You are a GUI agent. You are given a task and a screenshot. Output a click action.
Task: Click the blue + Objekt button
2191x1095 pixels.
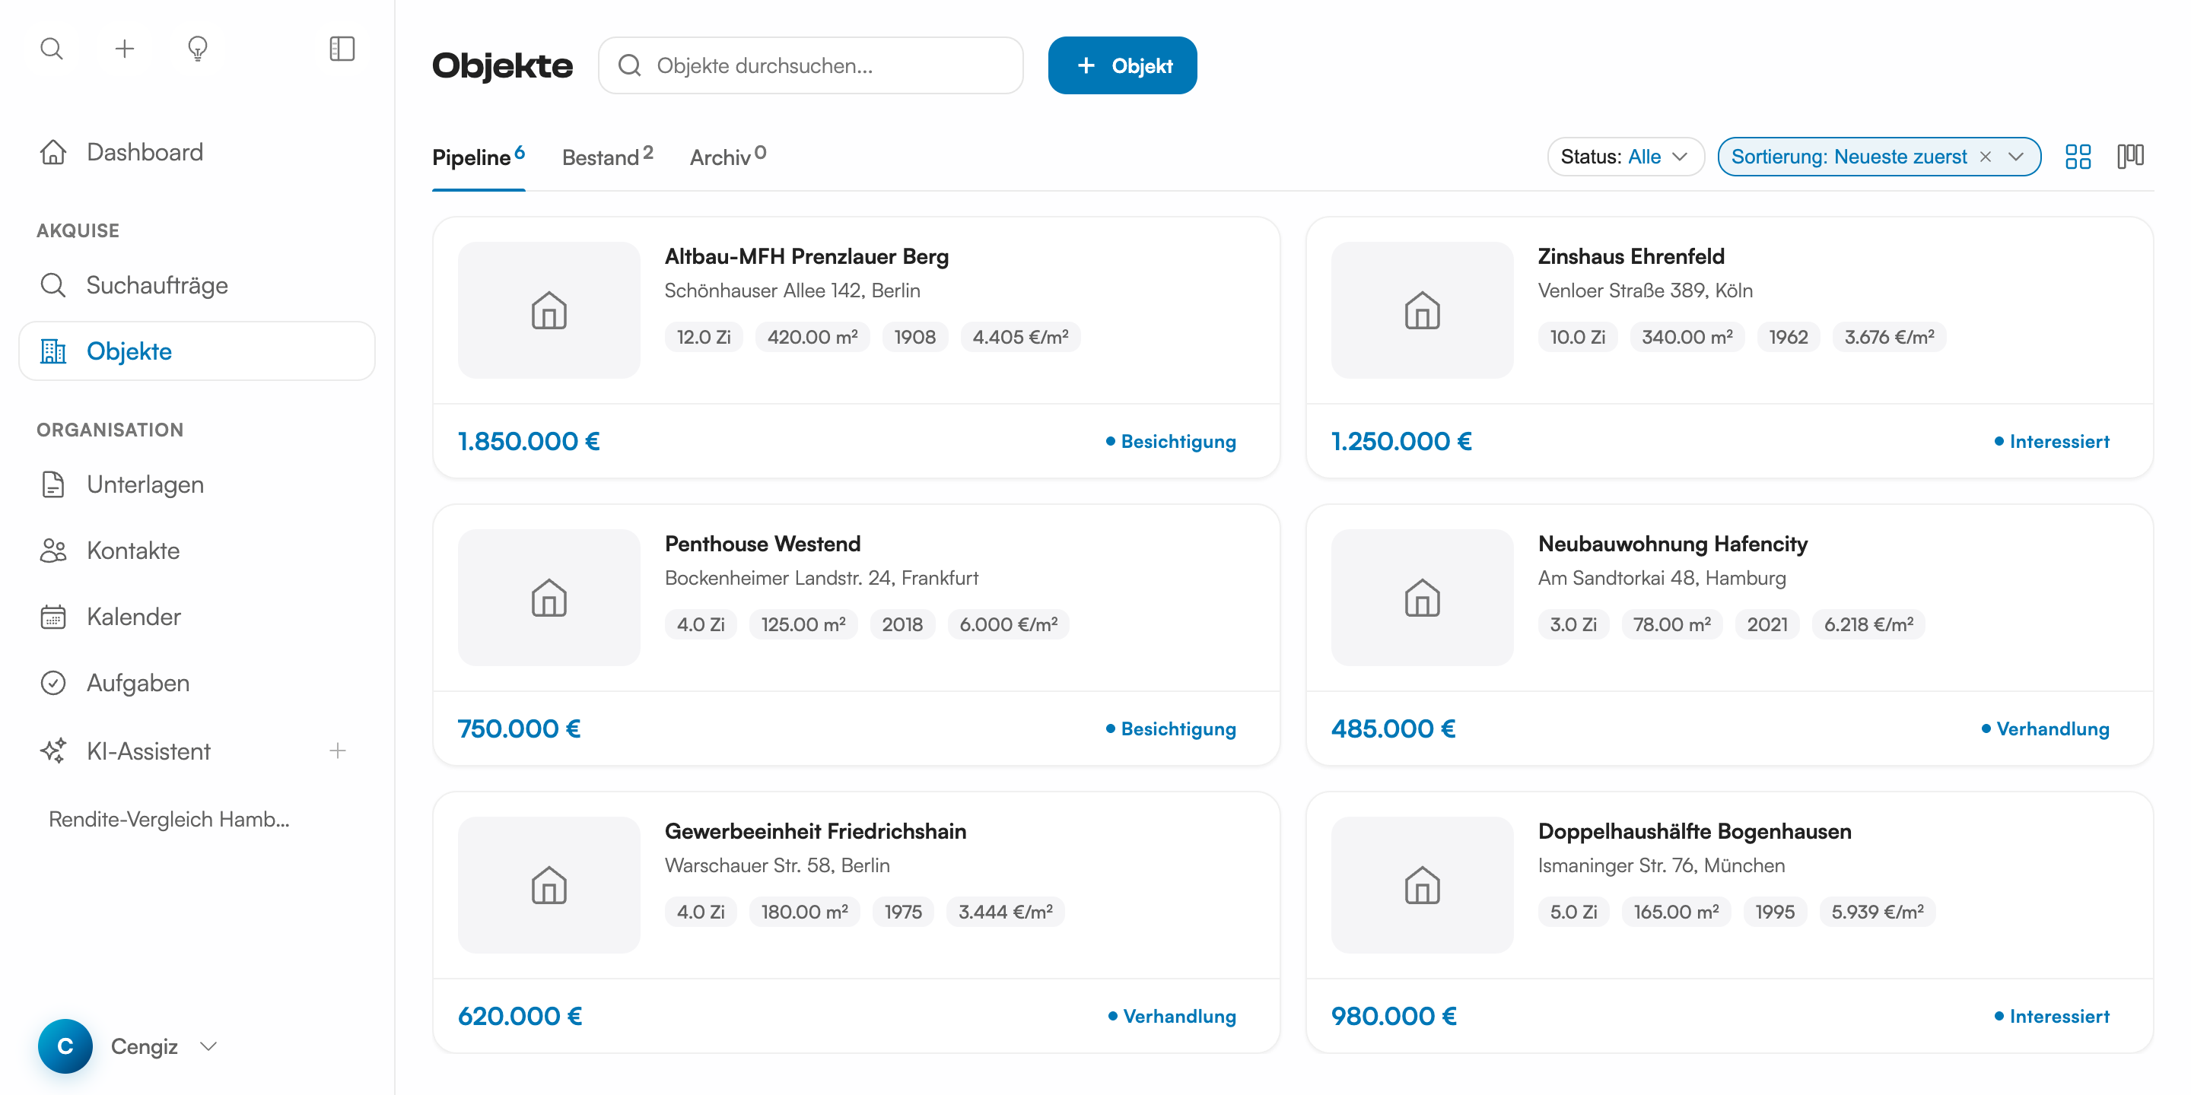[x=1122, y=65]
